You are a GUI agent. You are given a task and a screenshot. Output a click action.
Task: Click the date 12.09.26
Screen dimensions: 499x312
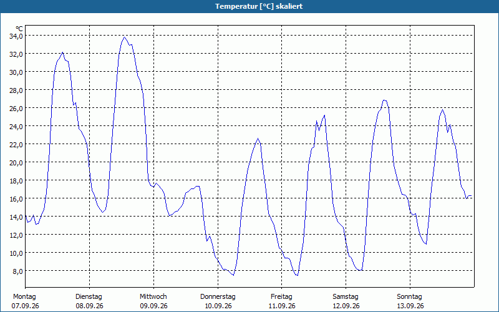tap(346, 306)
